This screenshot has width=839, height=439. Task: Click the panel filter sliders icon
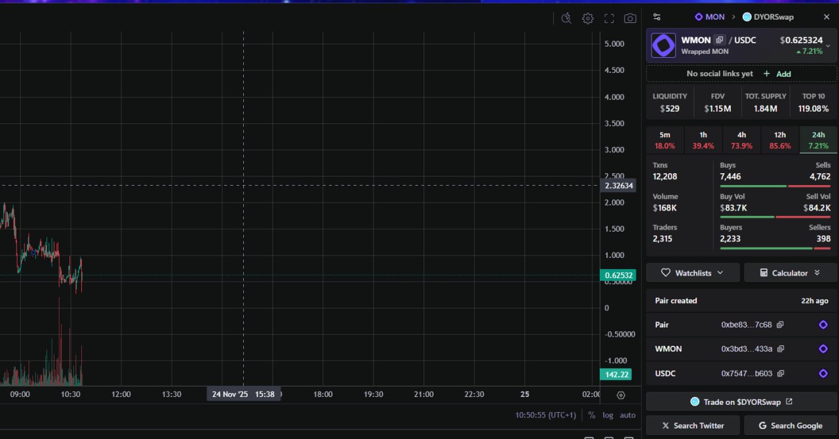click(657, 17)
